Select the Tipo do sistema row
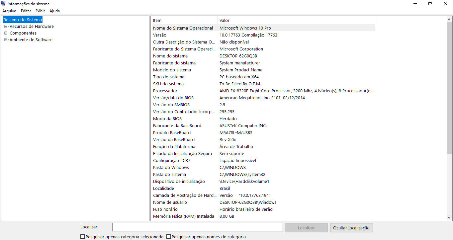 [263, 77]
